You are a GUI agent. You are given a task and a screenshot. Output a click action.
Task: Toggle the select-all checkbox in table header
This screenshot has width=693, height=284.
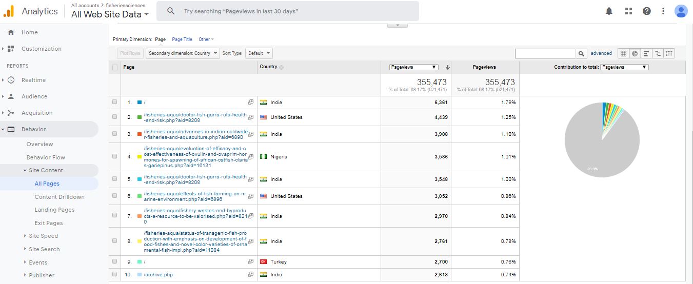[115, 67]
